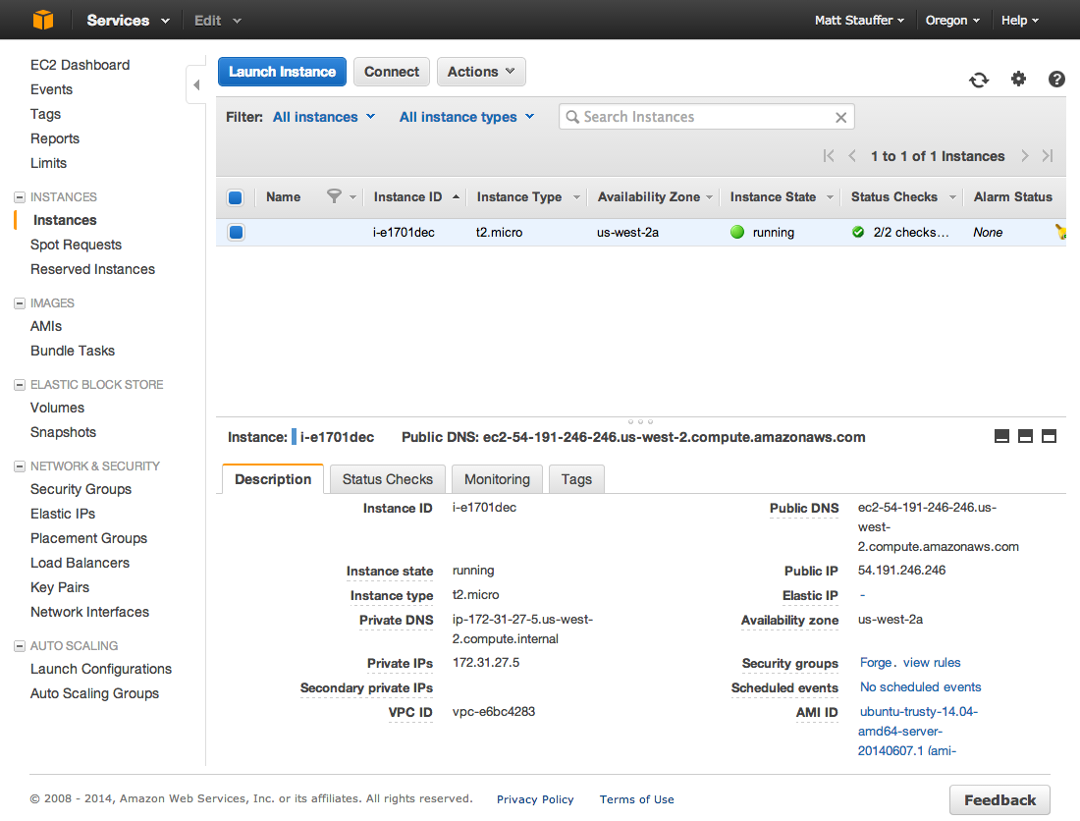Click the AWS orange cube logo
This screenshot has width=1080, height=821.
point(42,20)
